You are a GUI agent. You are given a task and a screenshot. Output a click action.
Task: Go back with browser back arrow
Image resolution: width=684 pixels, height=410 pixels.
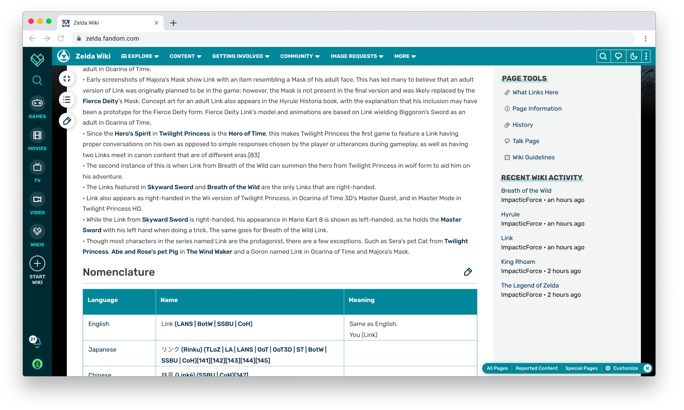pos(32,39)
